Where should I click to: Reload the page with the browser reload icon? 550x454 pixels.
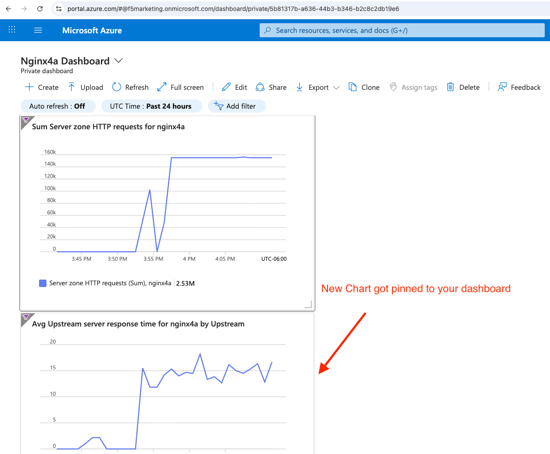point(40,9)
